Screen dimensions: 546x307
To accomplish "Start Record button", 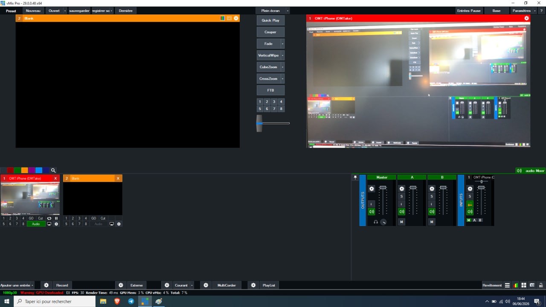I will click(x=62, y=285).
